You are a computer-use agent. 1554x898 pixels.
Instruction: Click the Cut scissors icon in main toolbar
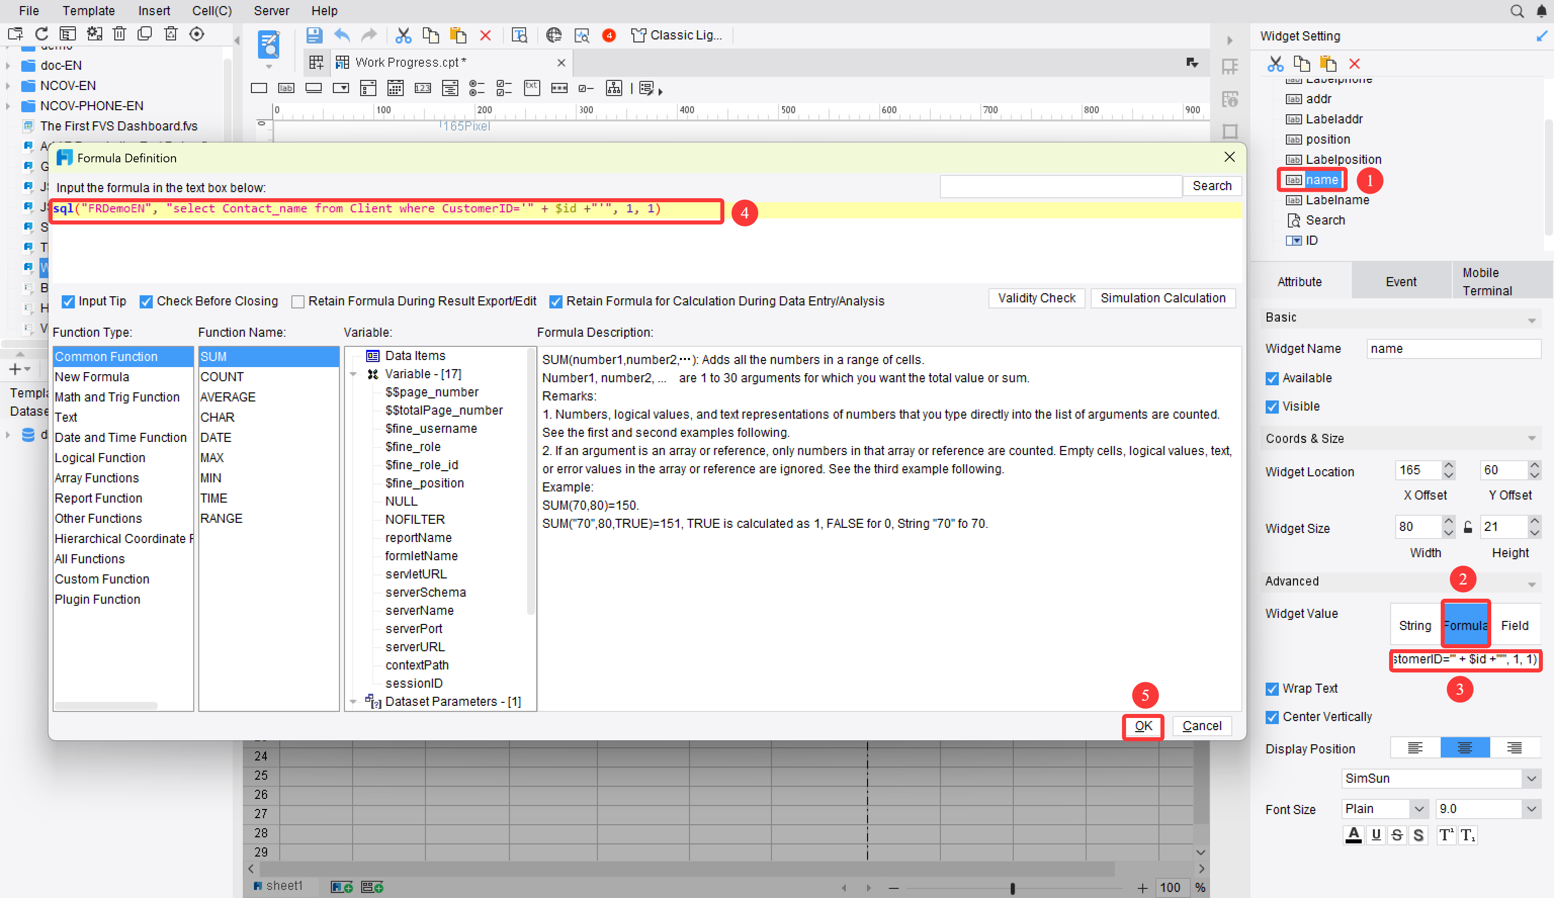click(x=403, y=35)
